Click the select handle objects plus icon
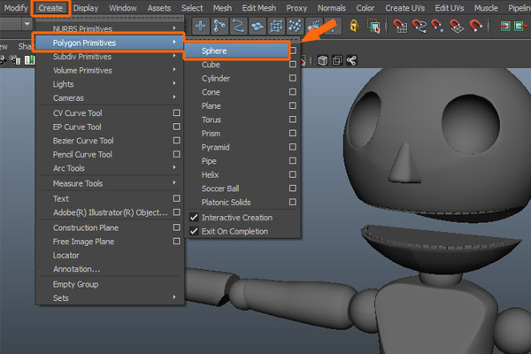 201,27
